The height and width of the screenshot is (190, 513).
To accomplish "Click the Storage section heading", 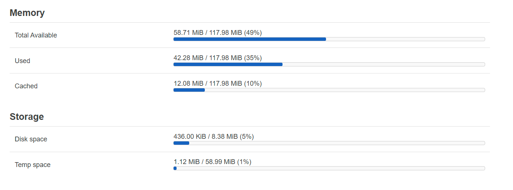I will tap(27, 117).
